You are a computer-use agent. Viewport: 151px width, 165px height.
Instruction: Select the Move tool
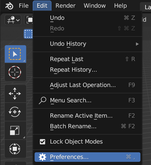16,94
